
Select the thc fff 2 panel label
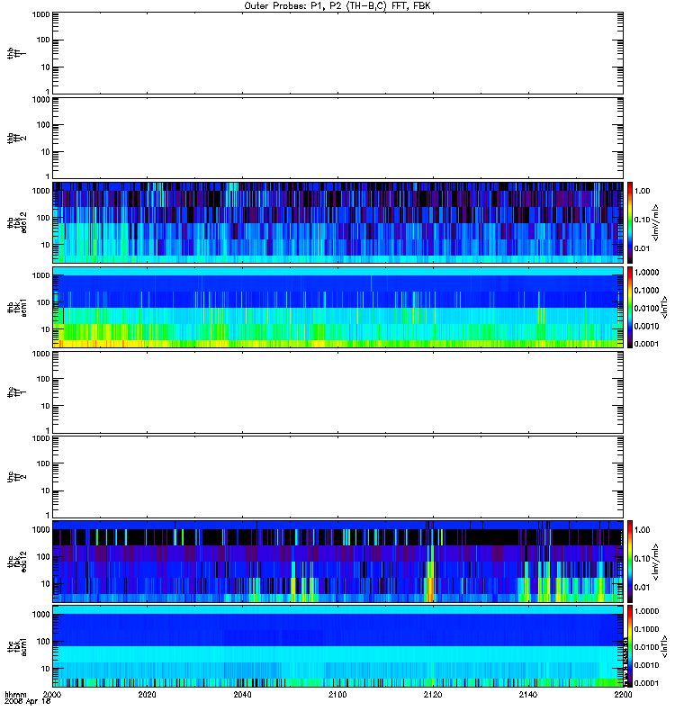[x=16, y=477]
